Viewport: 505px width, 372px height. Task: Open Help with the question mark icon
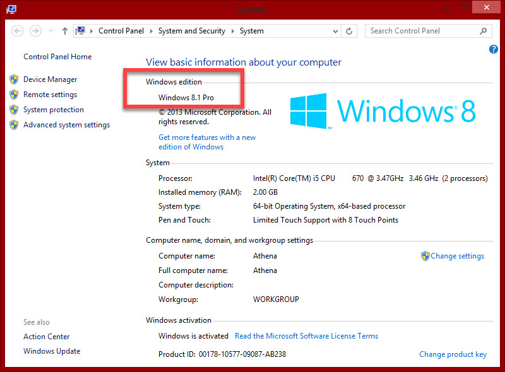click(x=493, y=49)
